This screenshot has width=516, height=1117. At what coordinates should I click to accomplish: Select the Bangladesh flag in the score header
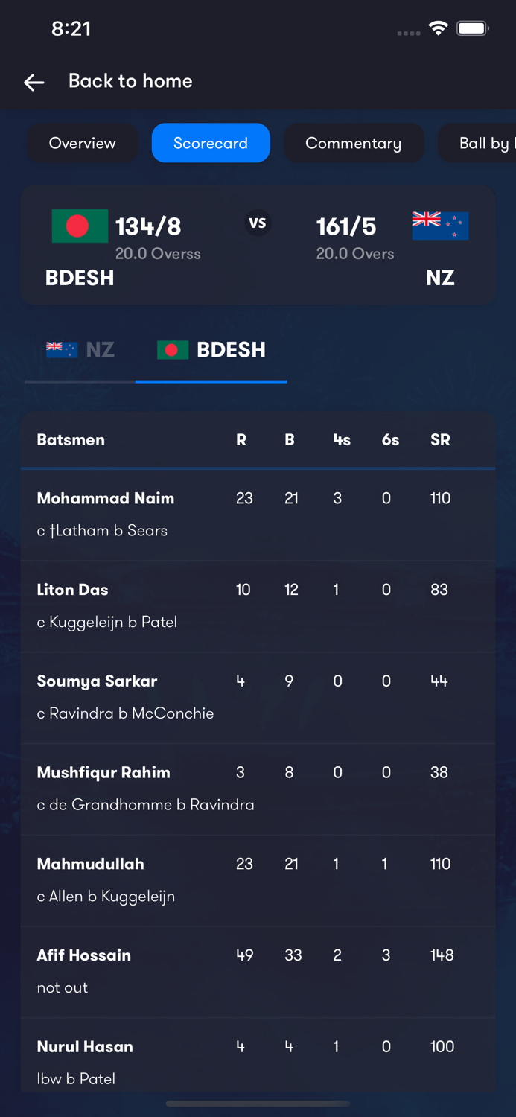(x=79, y=226)
